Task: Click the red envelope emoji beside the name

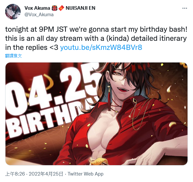Action: 61,8
